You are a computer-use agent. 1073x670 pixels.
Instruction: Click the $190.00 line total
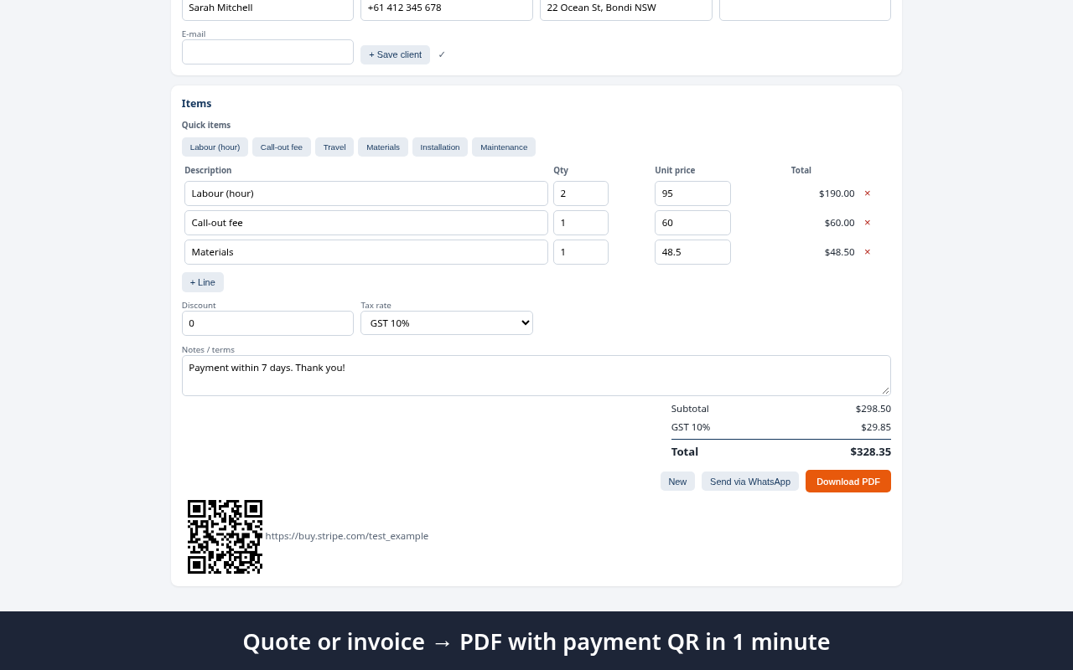pos(837,193)
